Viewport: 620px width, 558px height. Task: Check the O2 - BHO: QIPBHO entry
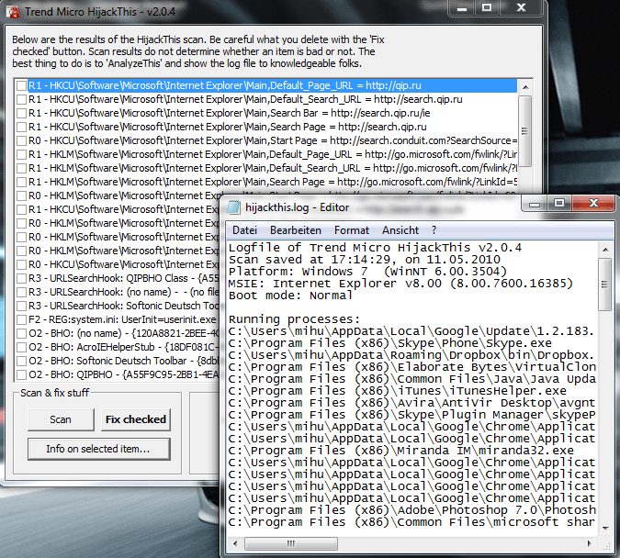(x=22, y=374)
